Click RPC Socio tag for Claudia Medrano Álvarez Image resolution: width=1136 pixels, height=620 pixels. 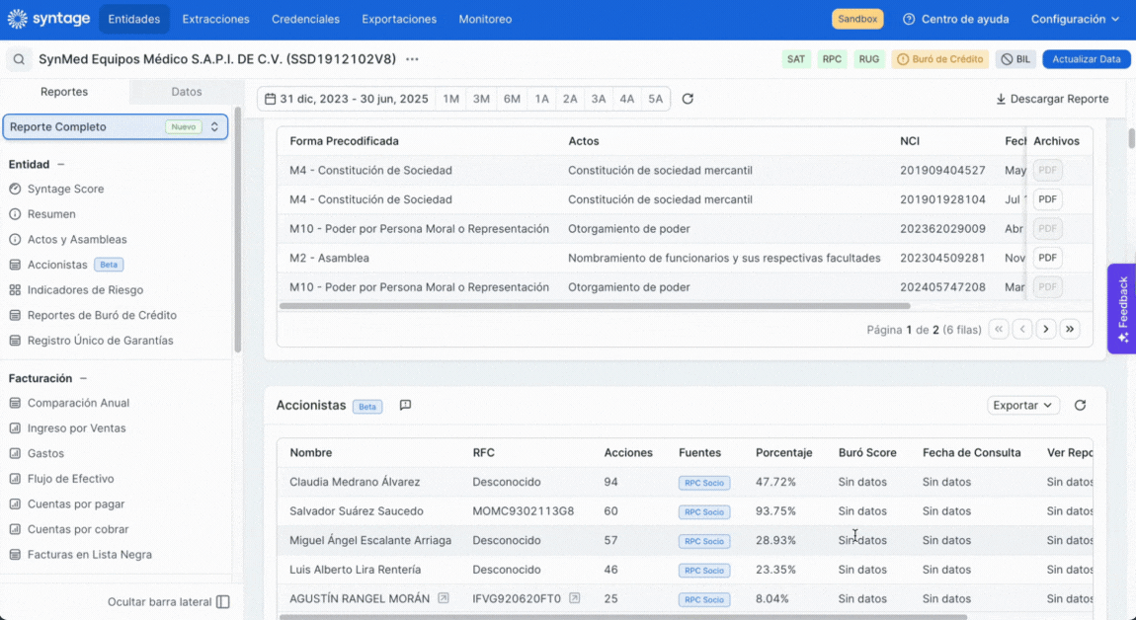704,483
